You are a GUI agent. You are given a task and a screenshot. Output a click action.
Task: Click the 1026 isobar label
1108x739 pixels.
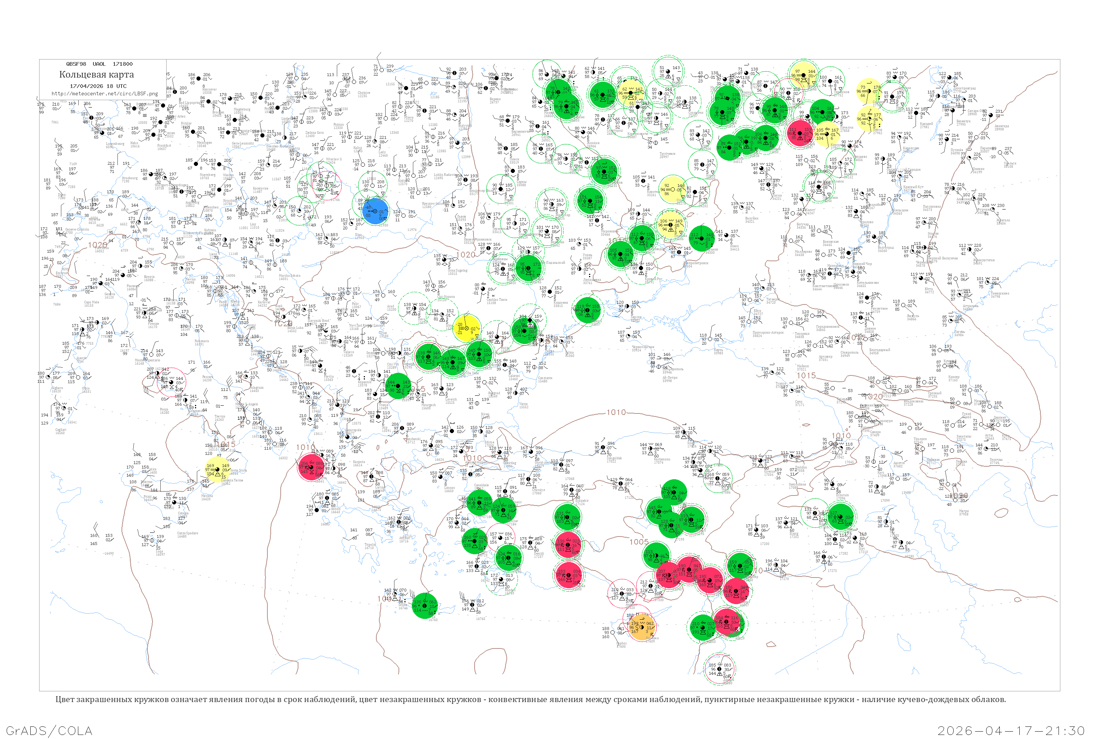98,245
